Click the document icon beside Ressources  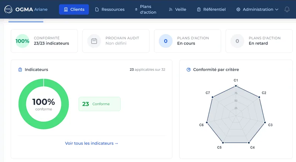click(x=97, y=9)
